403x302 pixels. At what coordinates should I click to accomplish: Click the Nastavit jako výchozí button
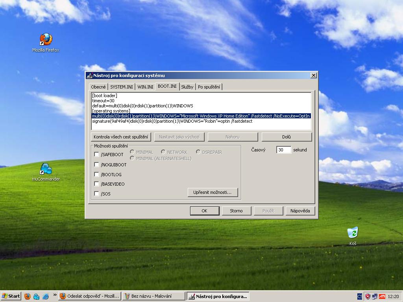[179, 137]
